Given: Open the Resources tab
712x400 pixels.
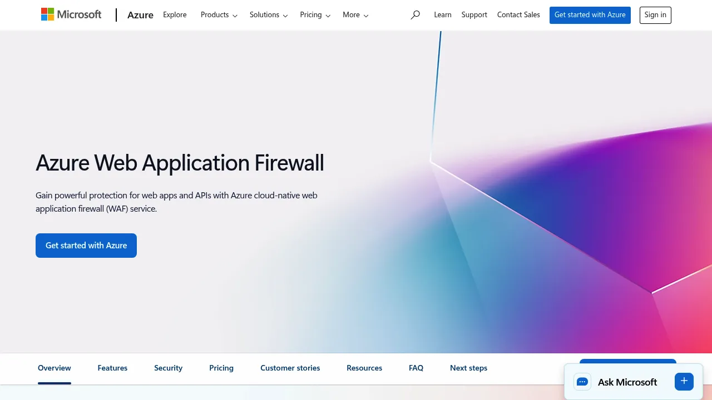Looking at the screenshot, I should 364,368.
